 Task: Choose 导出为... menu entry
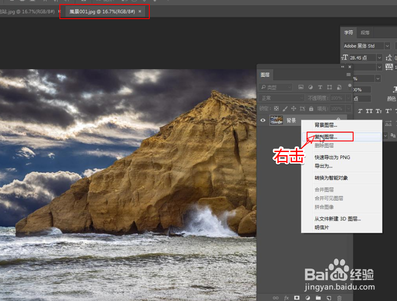(x=342, y=166)
